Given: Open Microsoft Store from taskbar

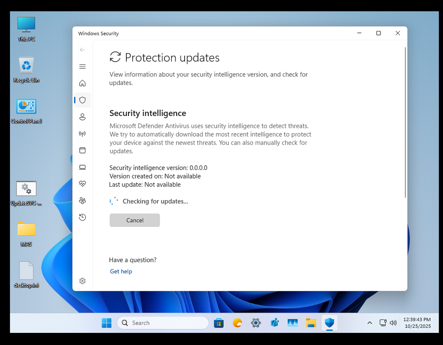Looking at the screenshot, I should [219, 323].
